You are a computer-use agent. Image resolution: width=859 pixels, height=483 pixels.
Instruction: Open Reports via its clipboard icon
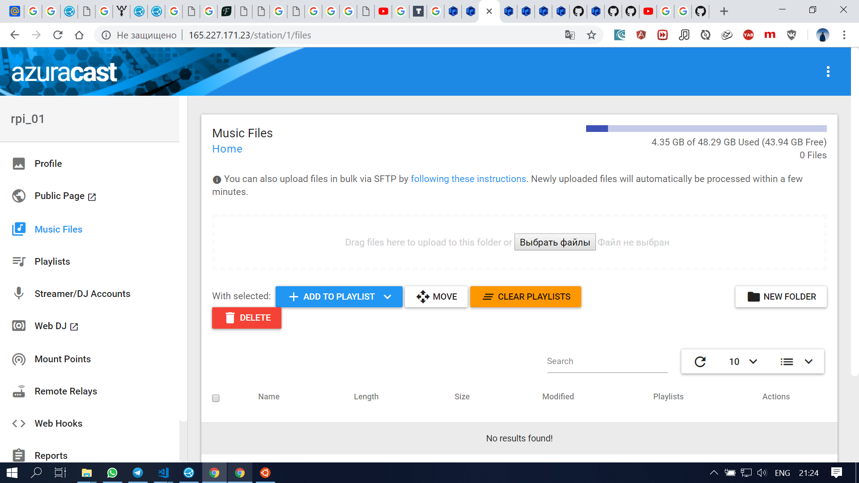[x=19, y=455]
